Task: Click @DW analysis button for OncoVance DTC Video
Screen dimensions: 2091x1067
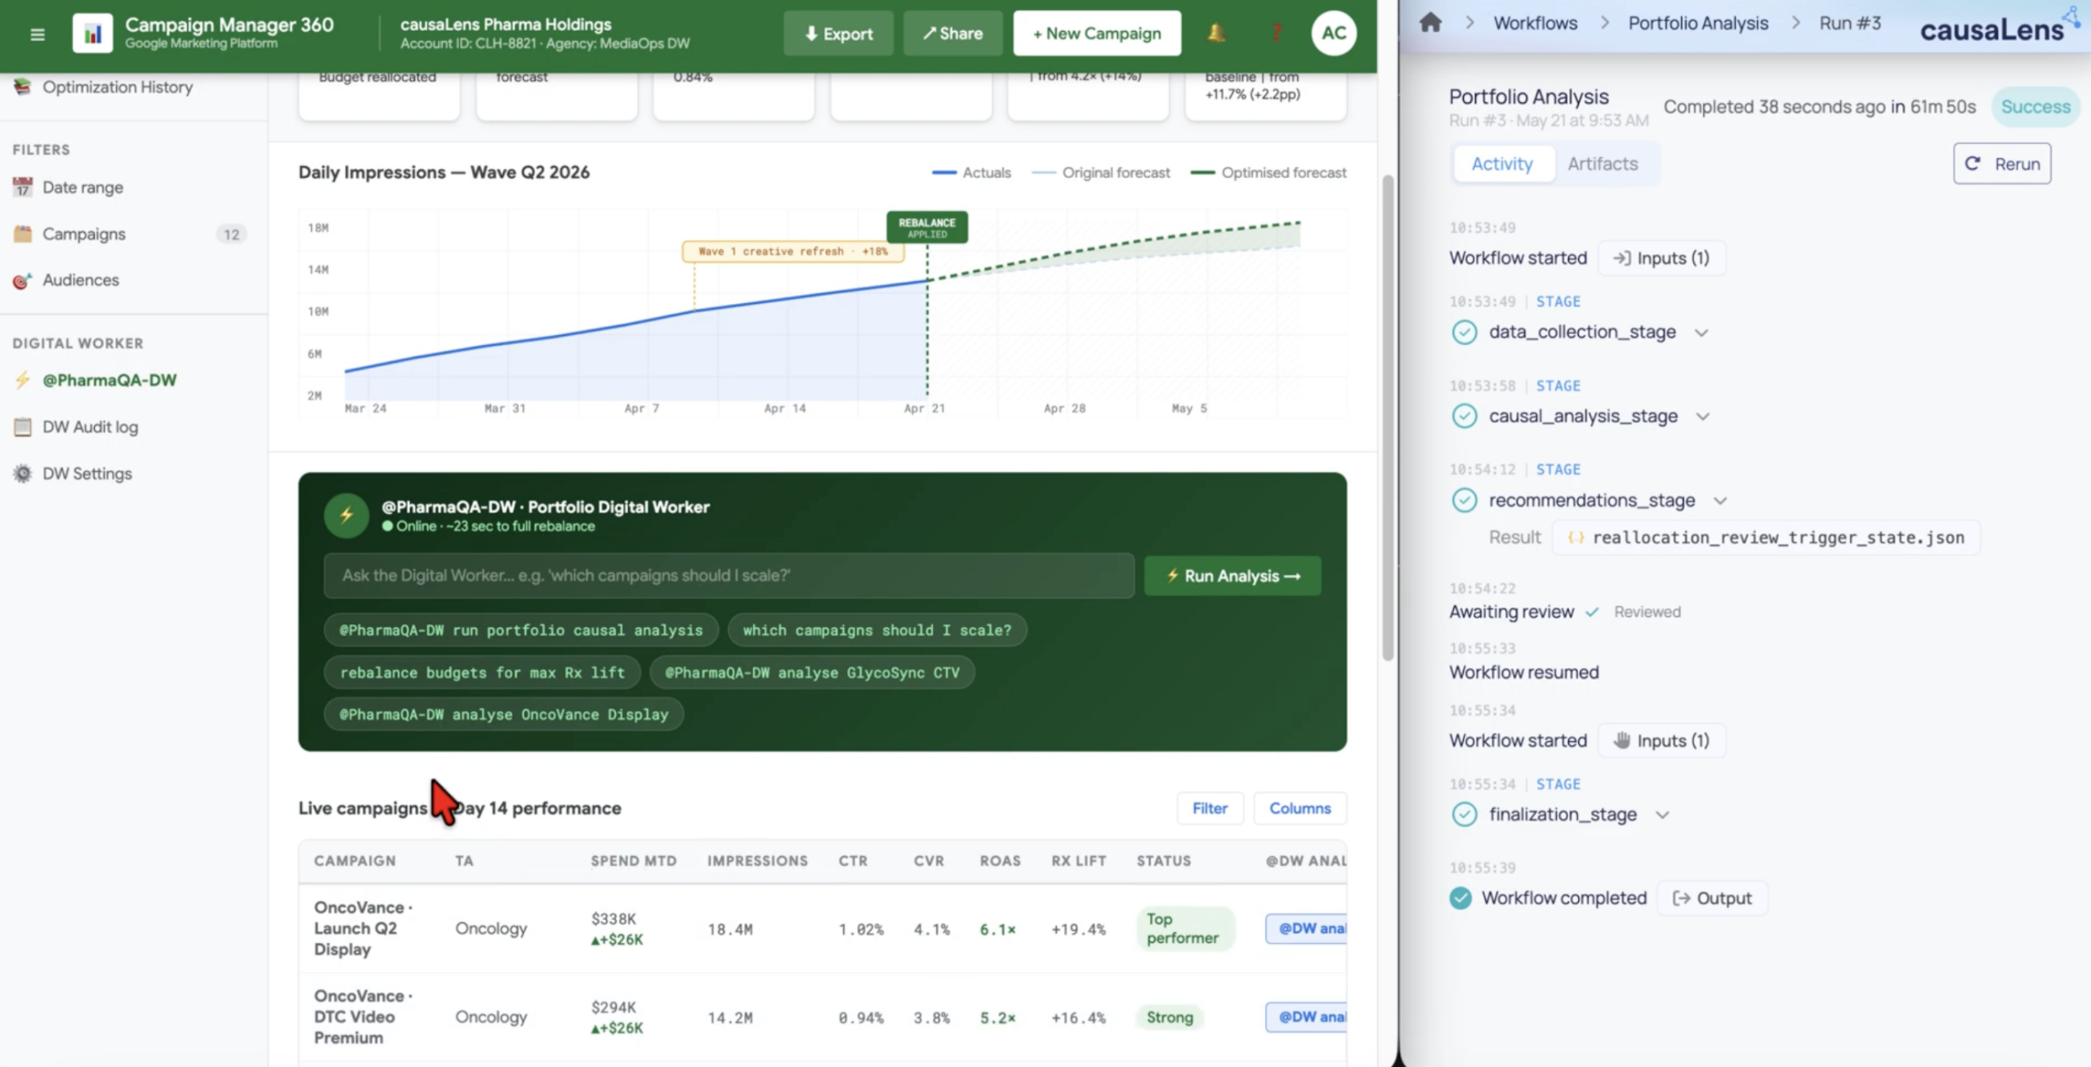Action: pyautogui.click(x=1306, y=1017)
